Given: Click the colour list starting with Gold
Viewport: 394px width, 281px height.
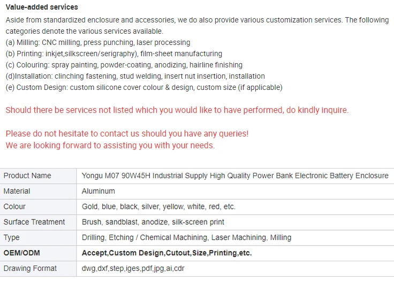Looking at the screenshot, I should pos(158,207).
